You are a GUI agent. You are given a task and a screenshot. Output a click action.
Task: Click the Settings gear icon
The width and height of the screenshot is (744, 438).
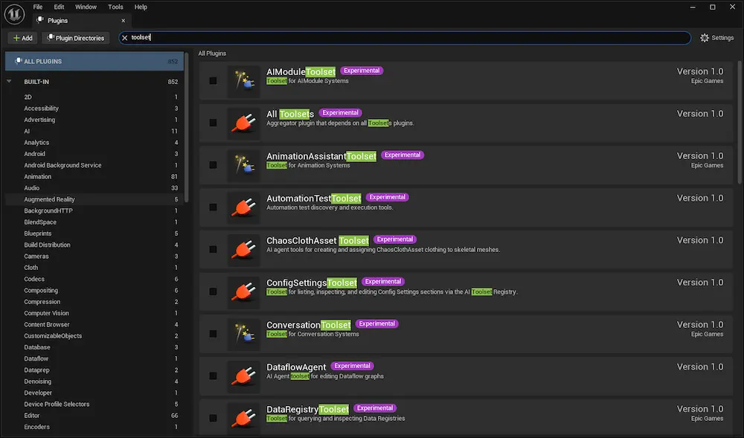click(705, 38)
